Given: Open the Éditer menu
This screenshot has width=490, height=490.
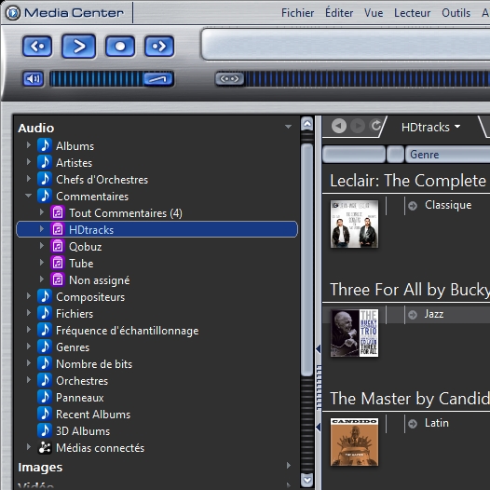Looking at the screenshot, I should (339, 13).
